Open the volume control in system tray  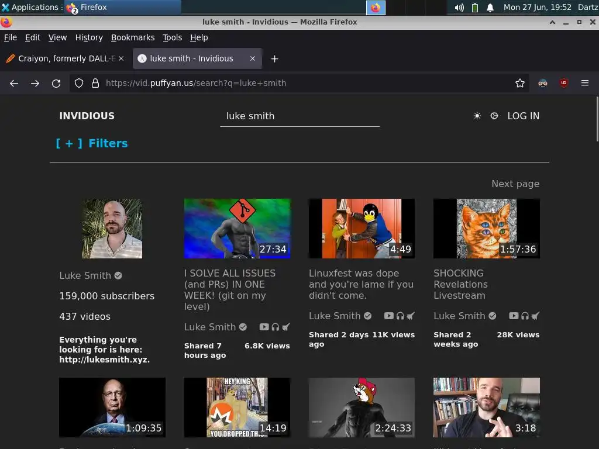459,7
